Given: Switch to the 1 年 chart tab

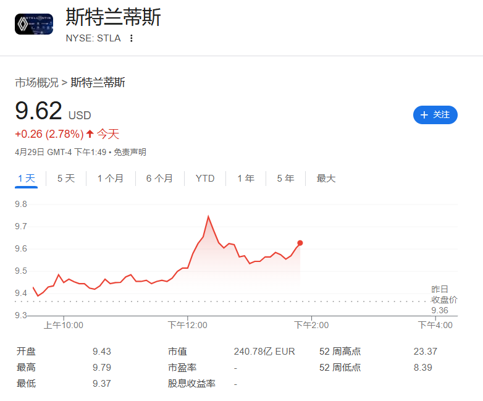Looking at the screenshot, I should tap(245, 179).
